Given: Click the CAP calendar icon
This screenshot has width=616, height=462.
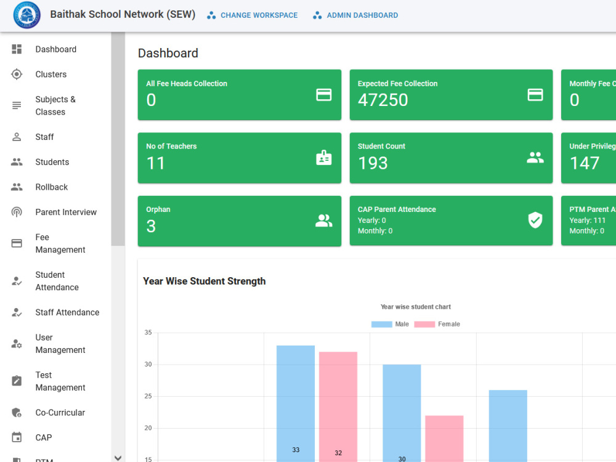Looking at the screenshot, I should (x=17, y=437).
